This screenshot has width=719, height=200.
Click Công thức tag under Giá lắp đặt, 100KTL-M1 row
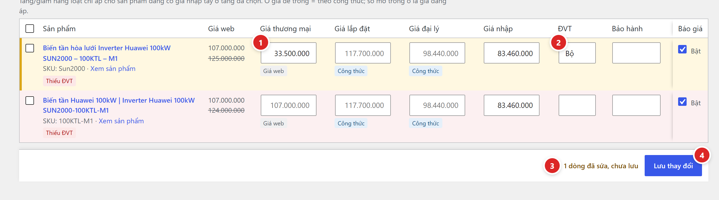click(351, 123)
